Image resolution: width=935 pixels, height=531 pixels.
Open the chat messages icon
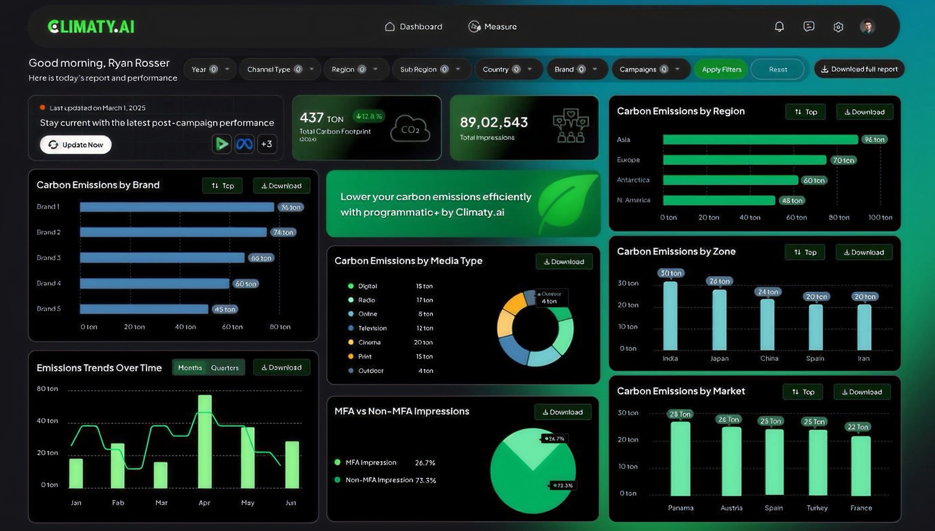point(809,27)
